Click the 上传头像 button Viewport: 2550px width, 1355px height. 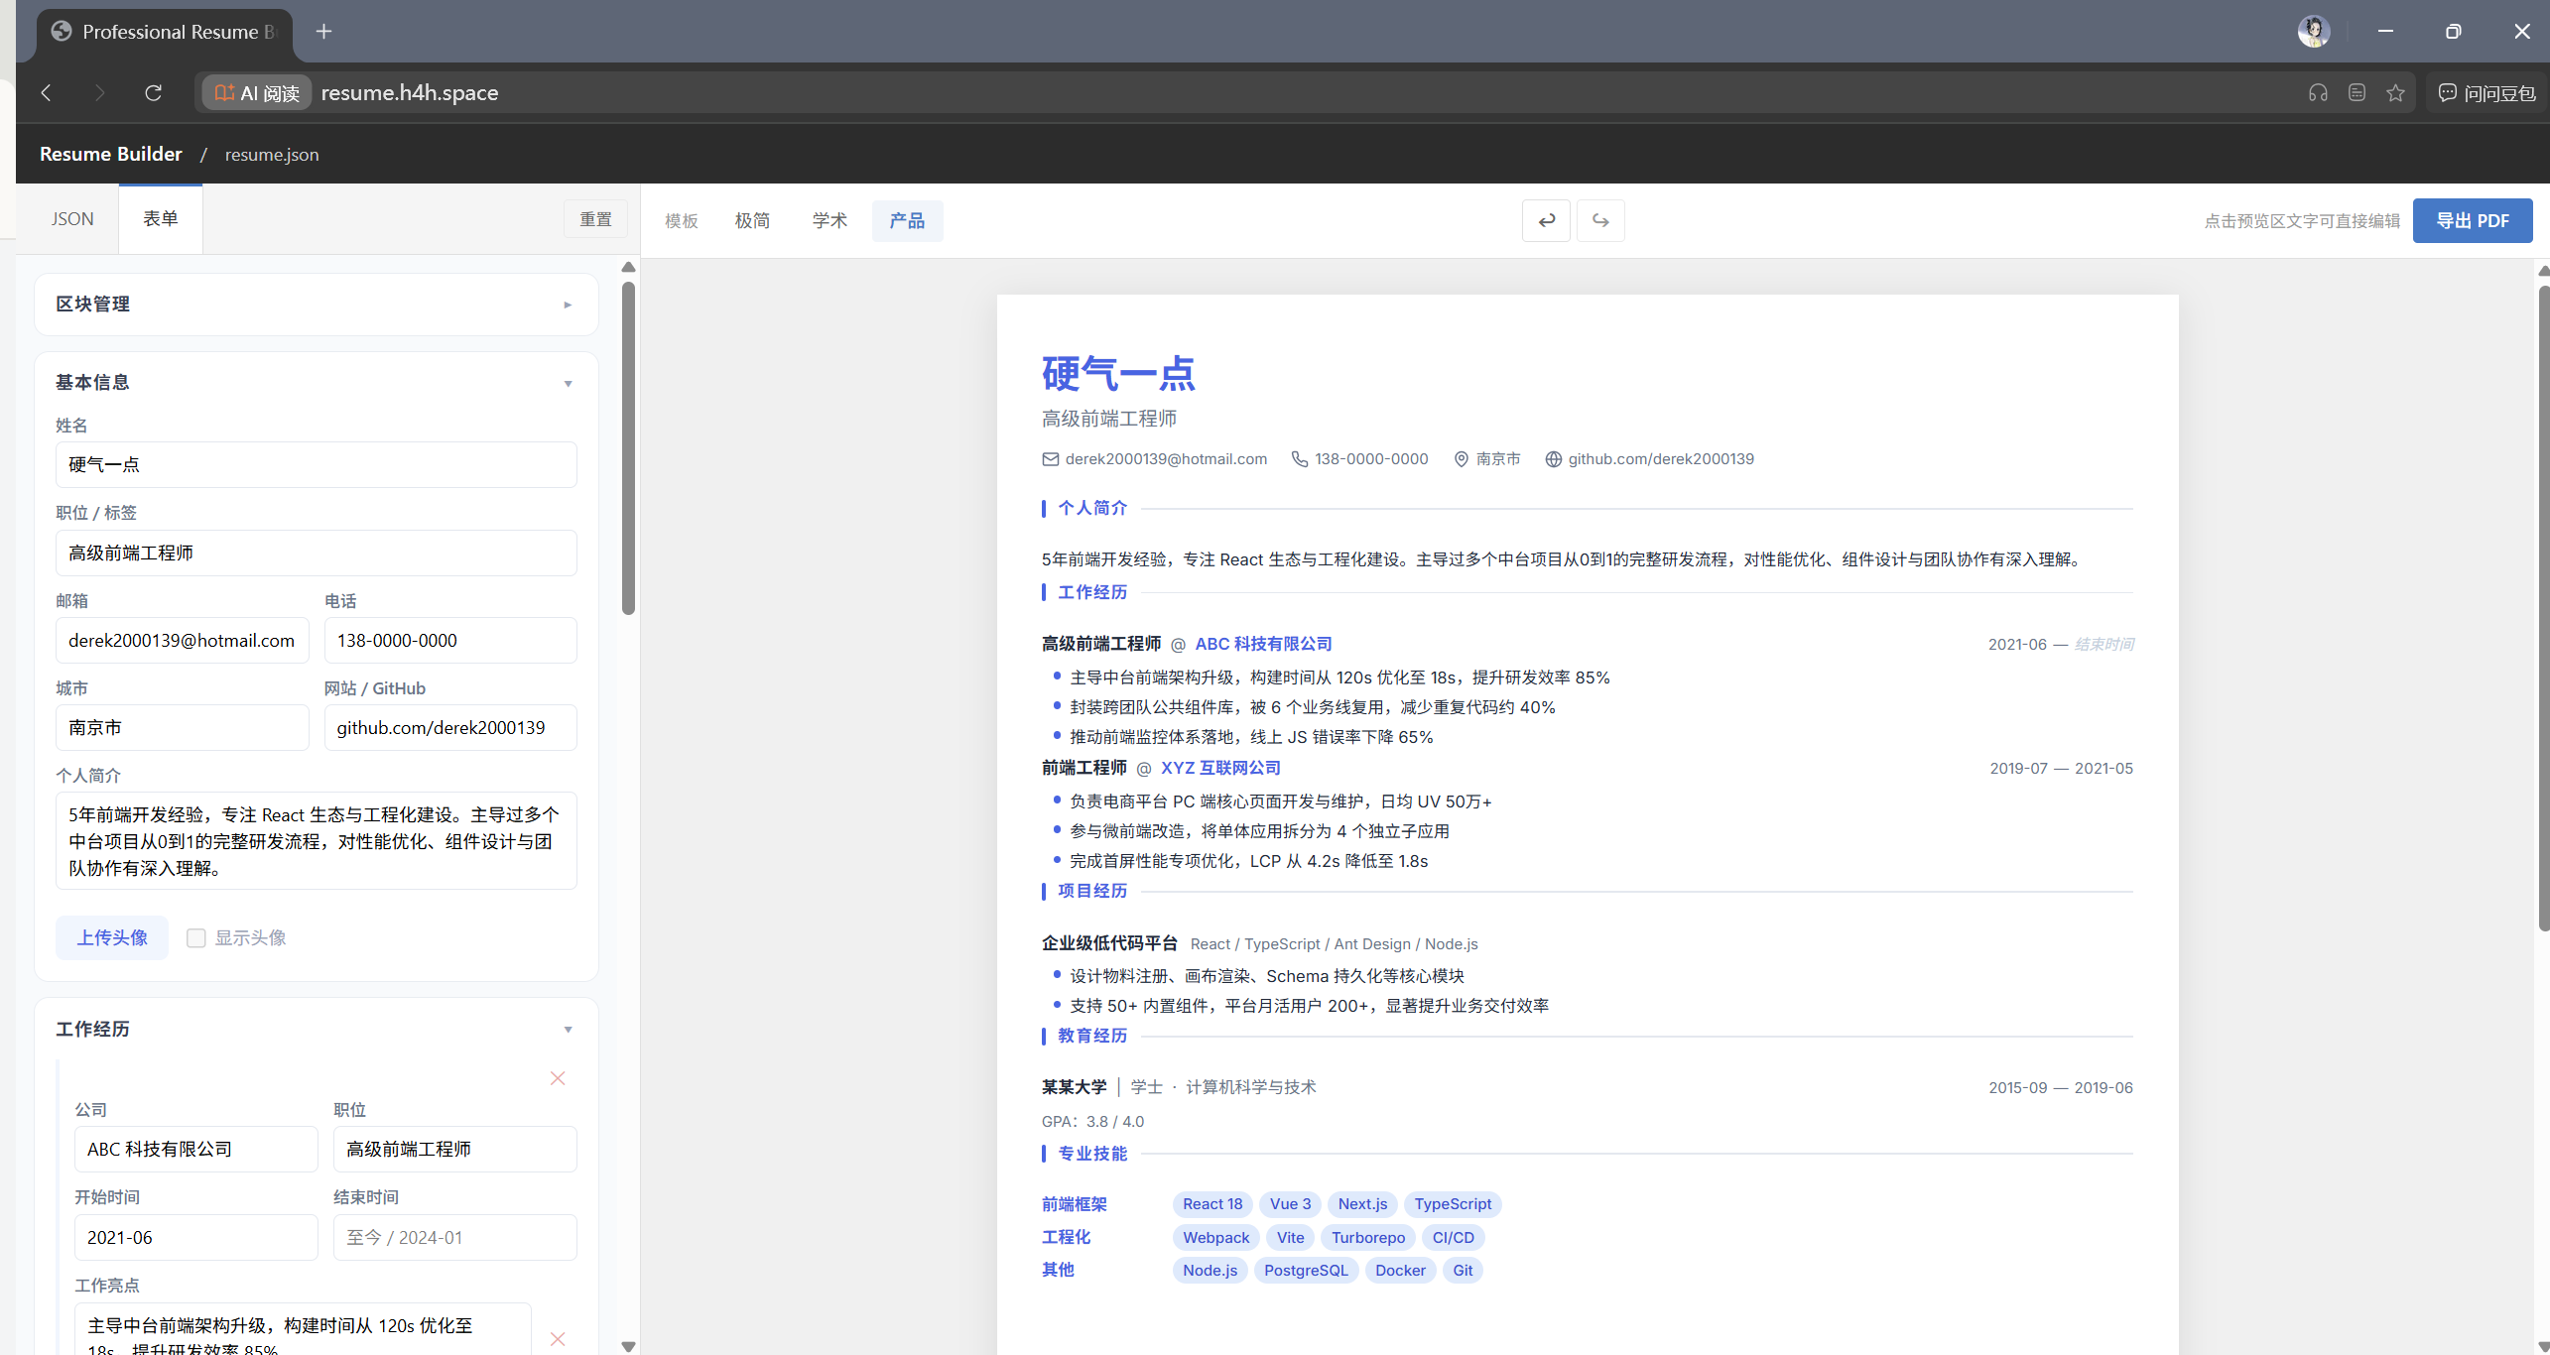(112, 937)
